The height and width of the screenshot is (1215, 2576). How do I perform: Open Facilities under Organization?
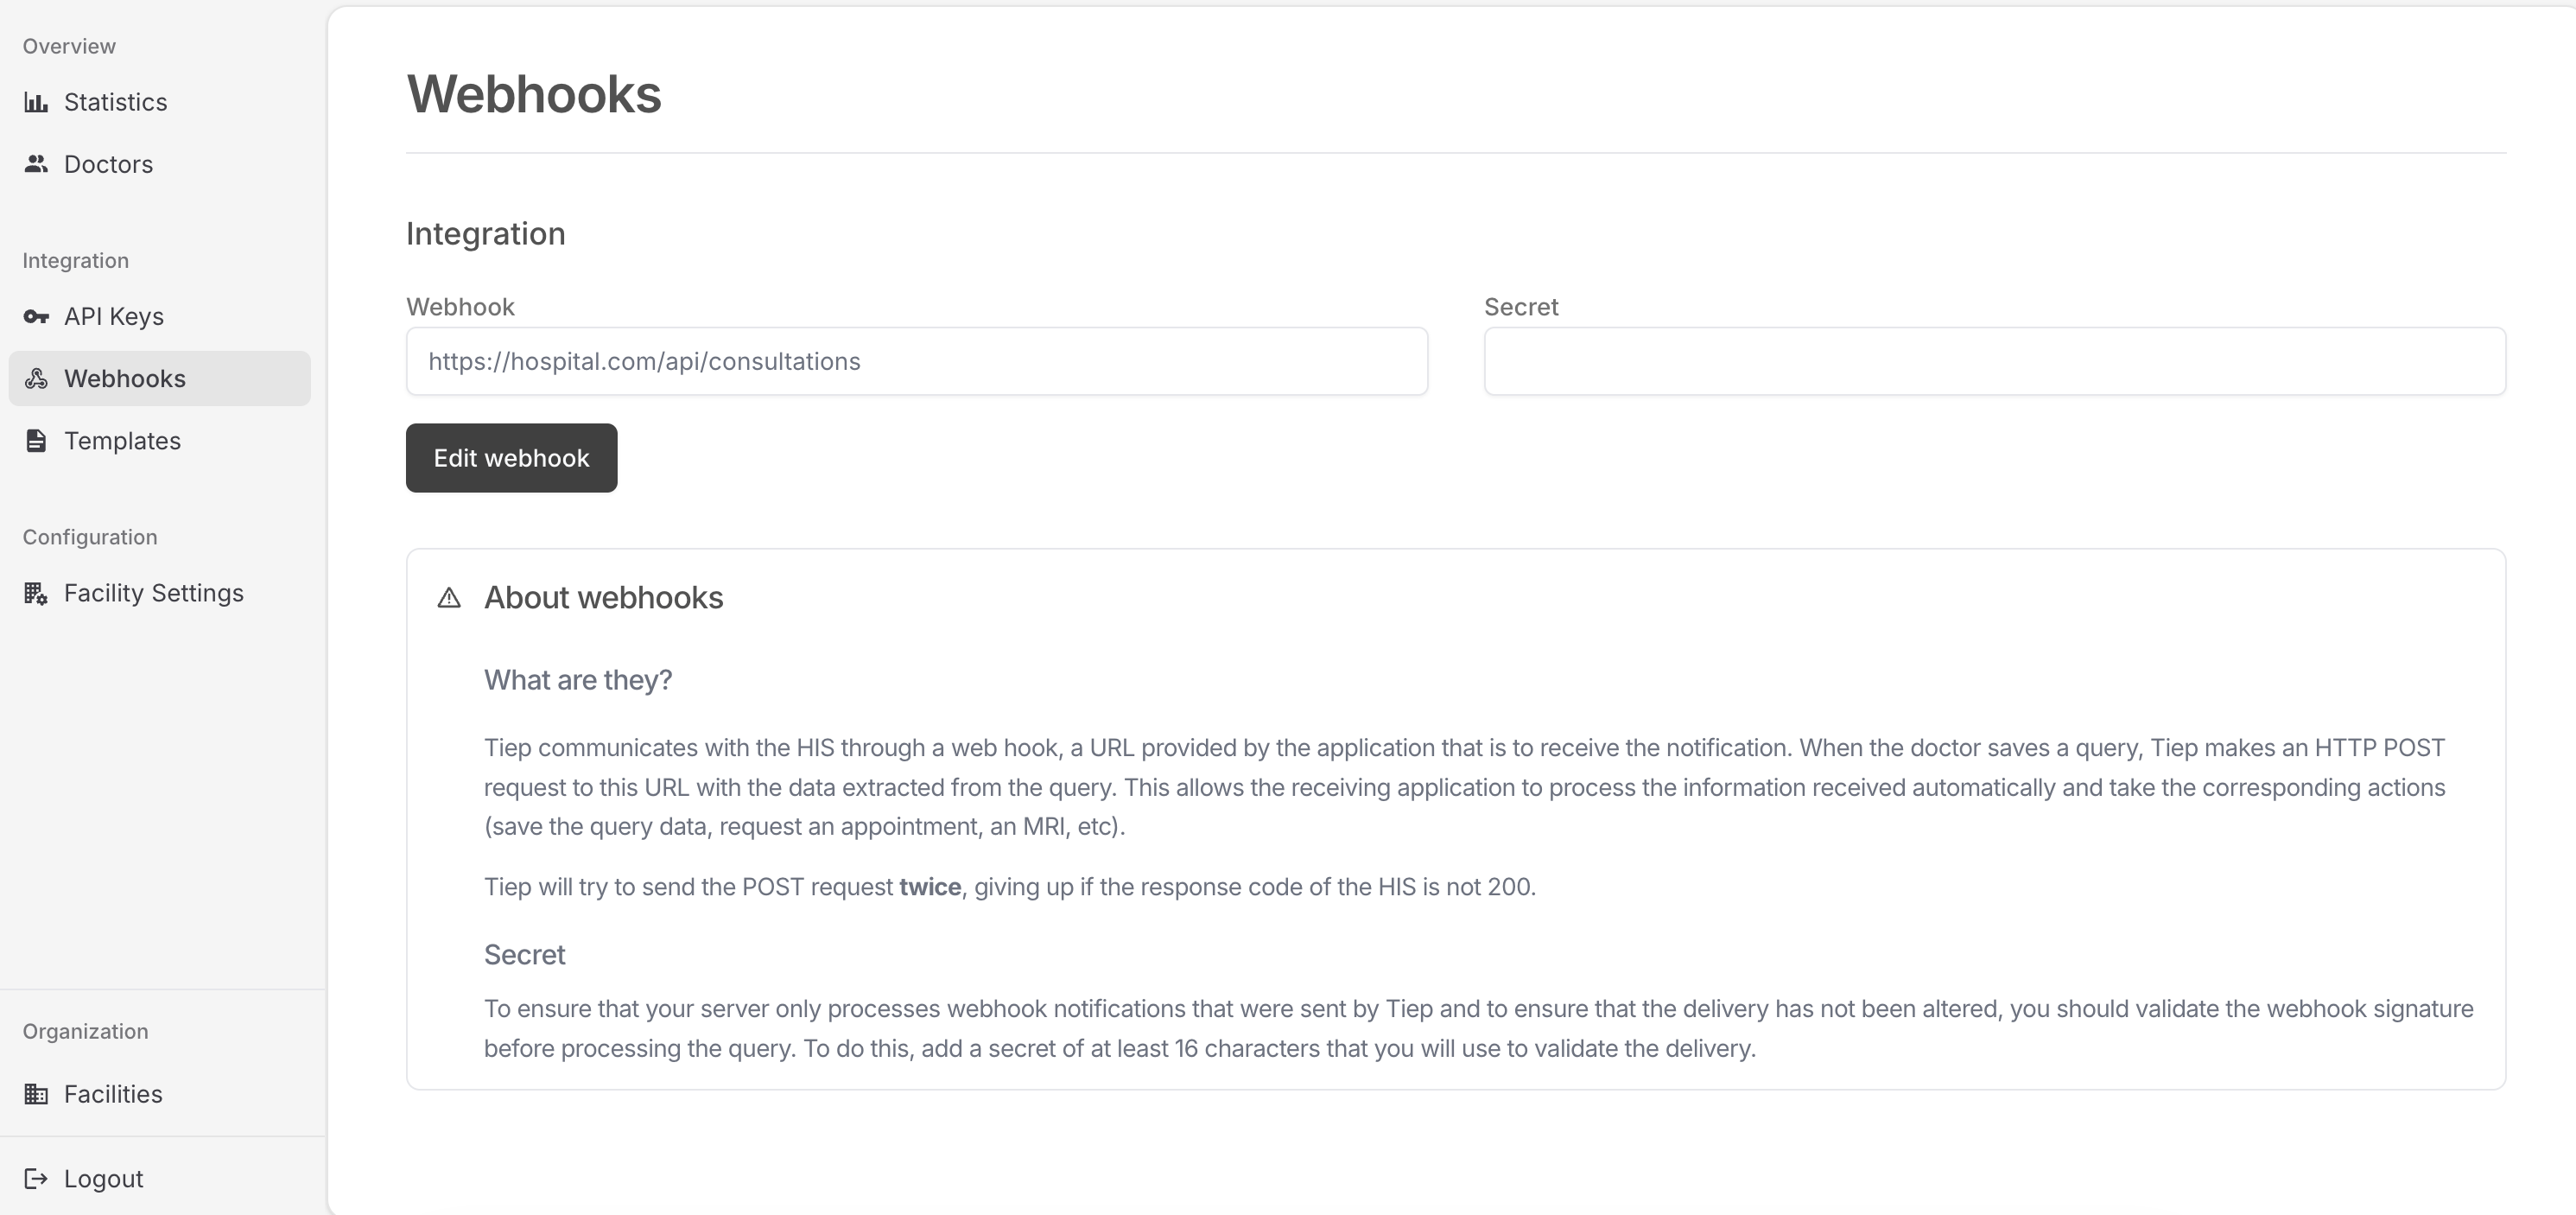(113, 1094)
